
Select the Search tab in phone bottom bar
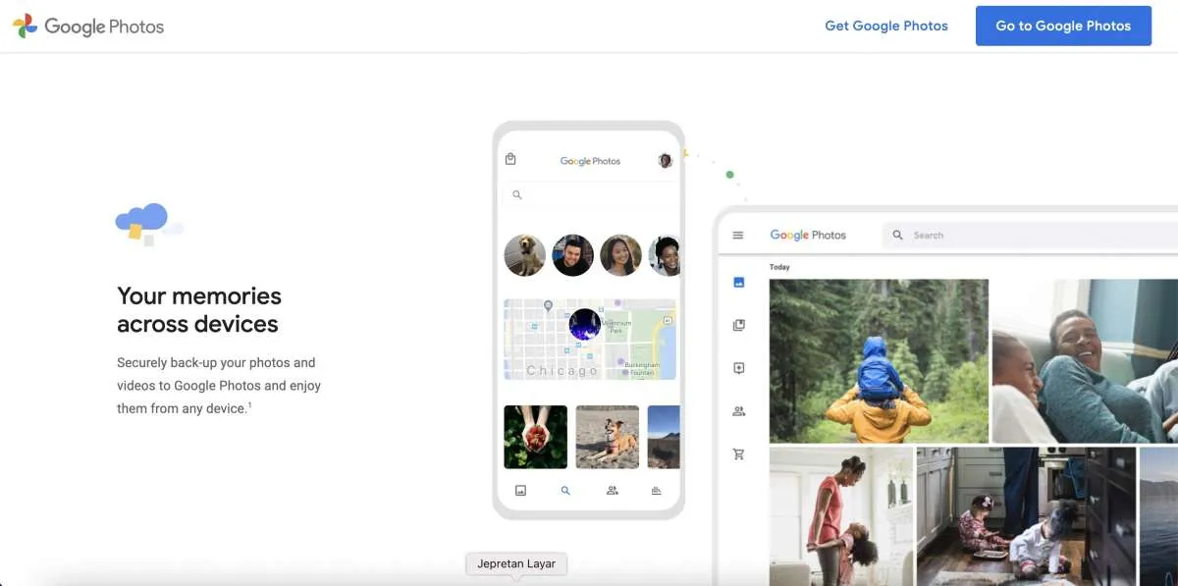tap(565, 491)
